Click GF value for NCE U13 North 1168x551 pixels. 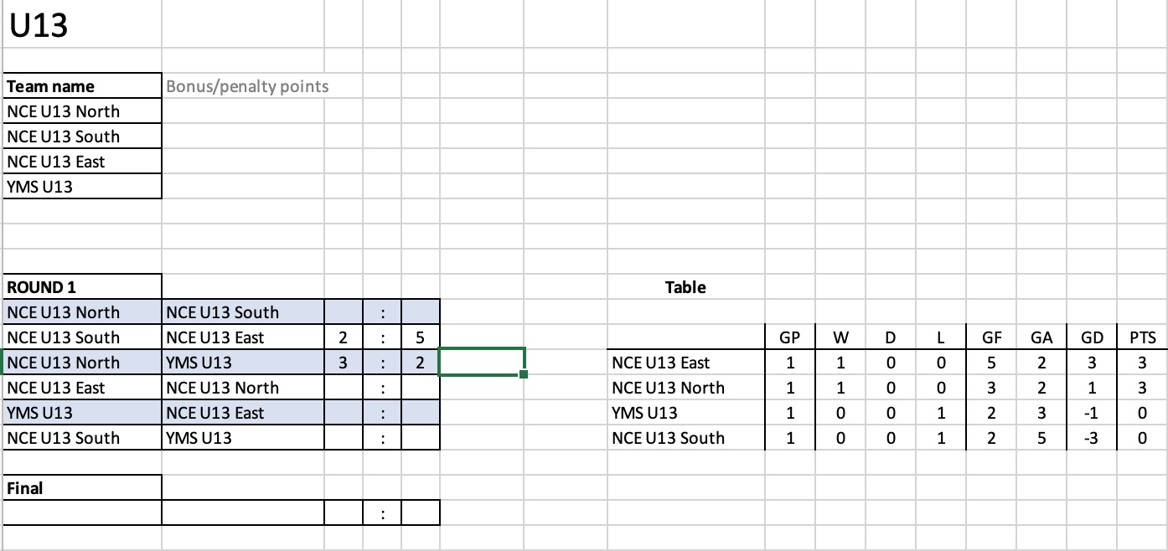[x=991, y=388]
